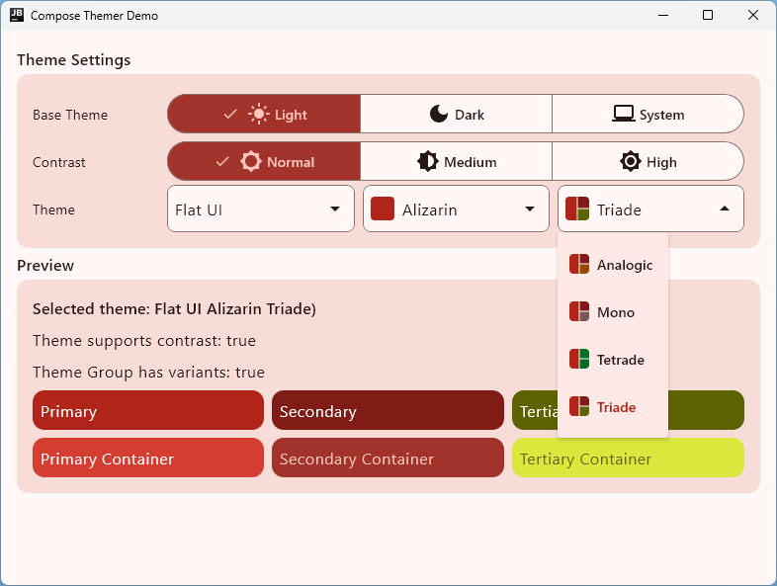Click the Alizarin red color swatch
The height and width of the screenshot is (586, 777).
[x=383, y=209]
